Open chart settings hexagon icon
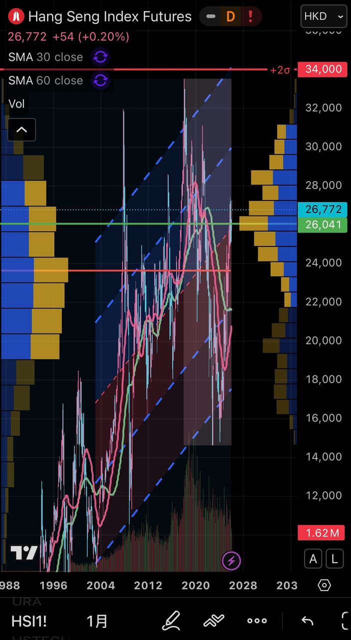Screen dimensions: 351x640 click(324, 585)
